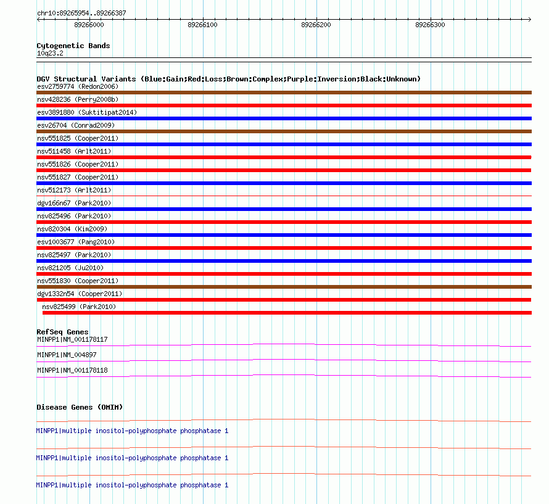This screenshot has height=504, width=549.
Task: Click the nsv825496 (Park2010) label
Action: pos(74,216)
